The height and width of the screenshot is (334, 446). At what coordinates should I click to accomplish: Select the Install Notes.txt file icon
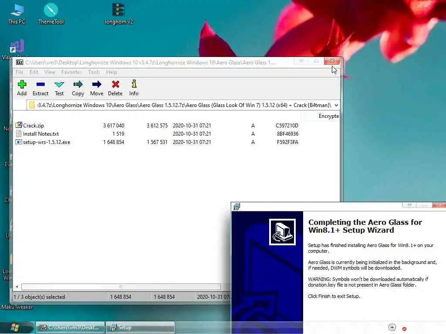(19, 134)
